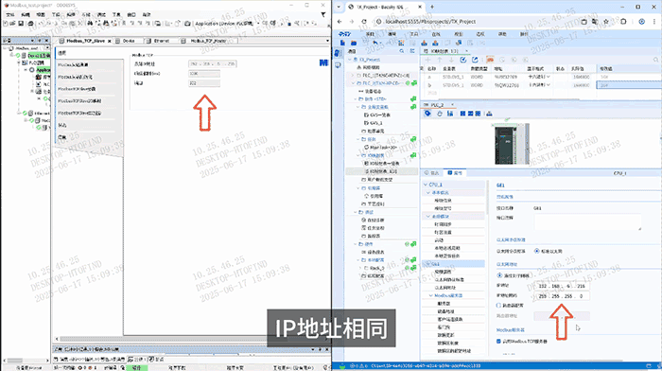The height and width of the screenshot is (371, 662).
Task: Click the save icon in CODESYS toolbar
Action: pos(21,24)
